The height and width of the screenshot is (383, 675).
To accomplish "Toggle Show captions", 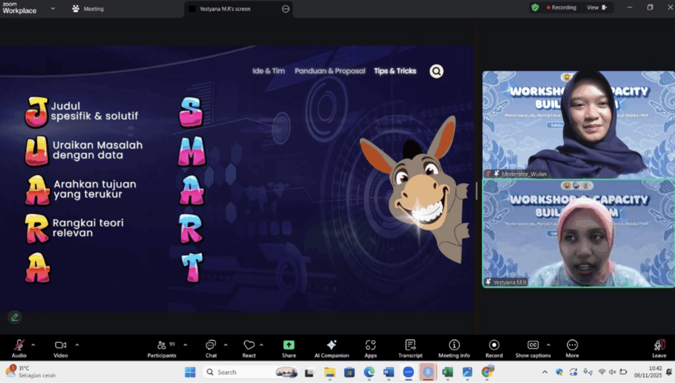I will pos(533,348).
